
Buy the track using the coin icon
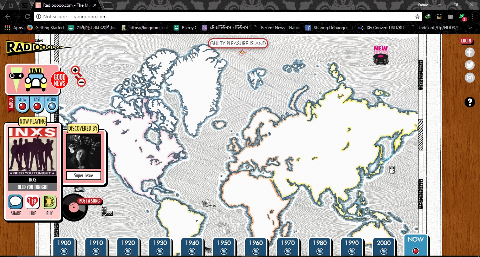49,202
